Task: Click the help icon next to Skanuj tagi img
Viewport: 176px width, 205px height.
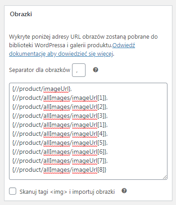Action: (x=124, y=191)
